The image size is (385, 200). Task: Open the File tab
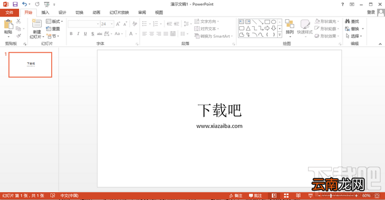(9, 13)
